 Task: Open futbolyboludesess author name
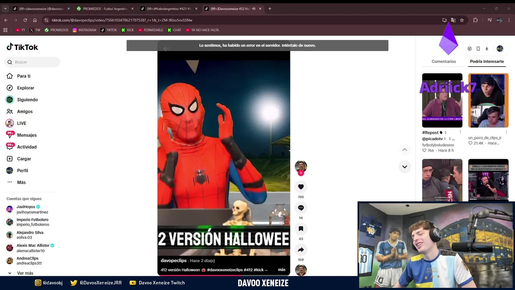tap(438, 145)
